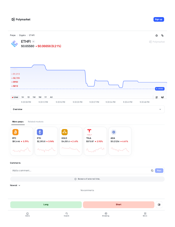Open the ETHFI asset dropdown chevron
This screenshot has height=227, width=175.
[33, 42]
